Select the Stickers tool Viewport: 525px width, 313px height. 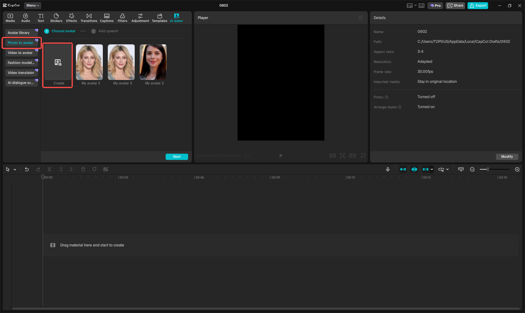[56, 17]
